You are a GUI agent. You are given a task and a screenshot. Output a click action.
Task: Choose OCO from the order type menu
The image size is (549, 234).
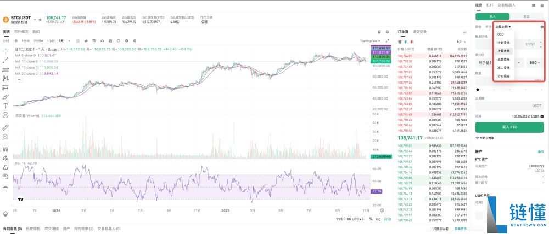pyautogui.click(x=500, y=34)
